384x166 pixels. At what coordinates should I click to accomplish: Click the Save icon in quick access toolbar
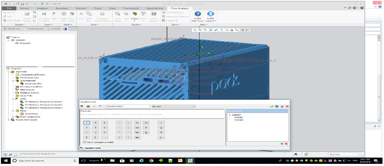(x=22, y=3)
